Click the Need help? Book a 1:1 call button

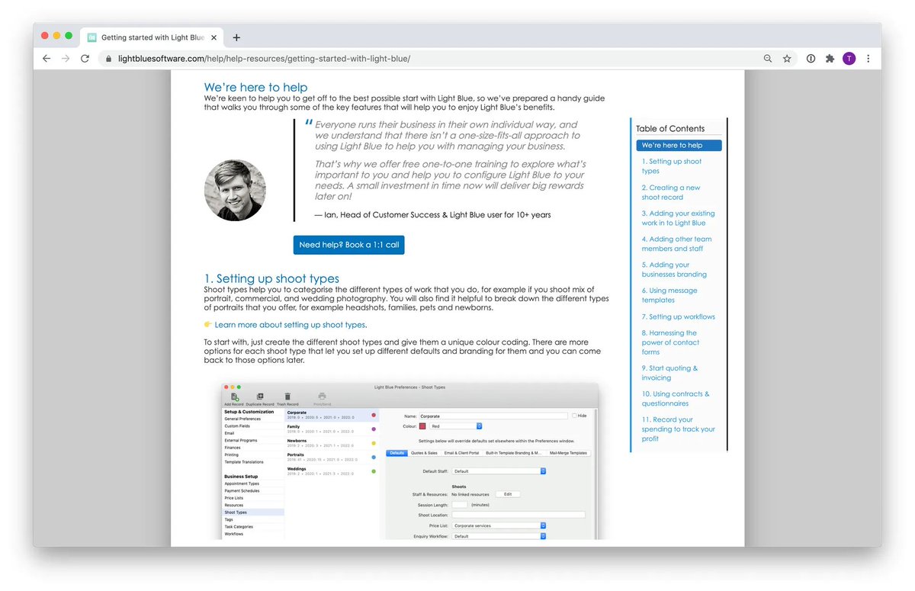348,245
